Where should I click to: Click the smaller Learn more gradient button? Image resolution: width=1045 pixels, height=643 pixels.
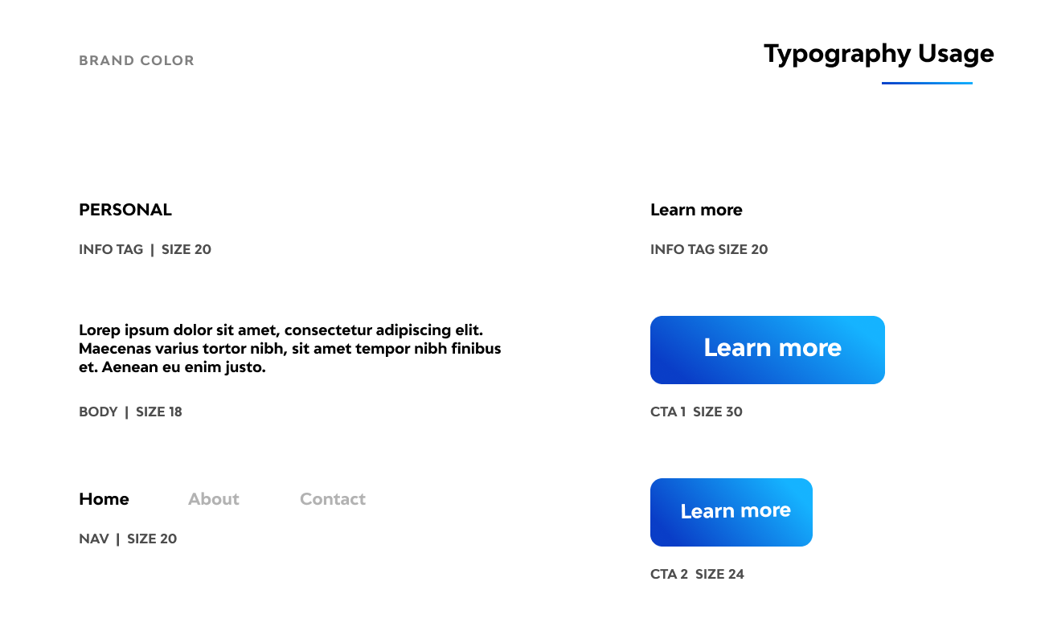click(x=731, y=512)
